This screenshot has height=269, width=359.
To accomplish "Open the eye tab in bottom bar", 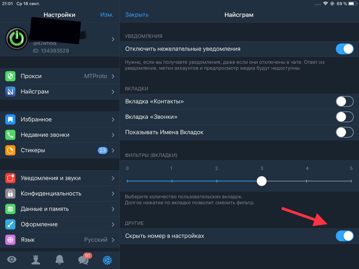I will click(12, 260).
